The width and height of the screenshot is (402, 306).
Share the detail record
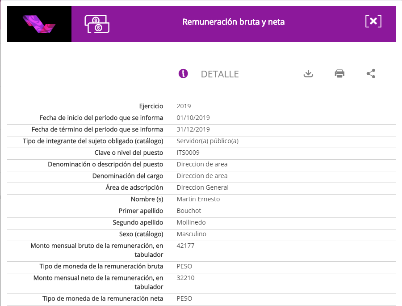[371, 74]
